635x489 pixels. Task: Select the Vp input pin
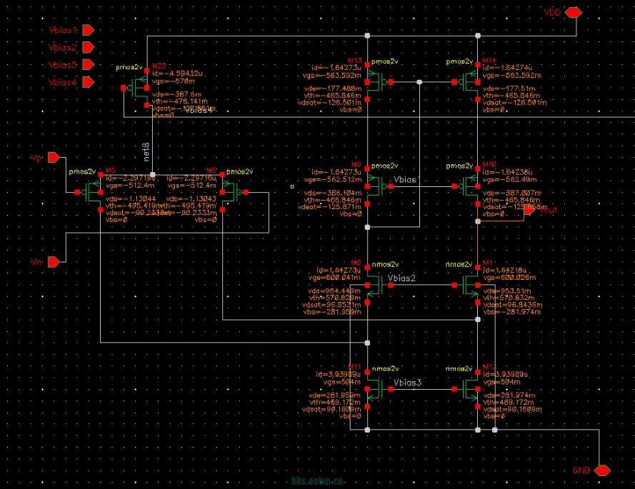pyautogui.click(x=54, y=158)
